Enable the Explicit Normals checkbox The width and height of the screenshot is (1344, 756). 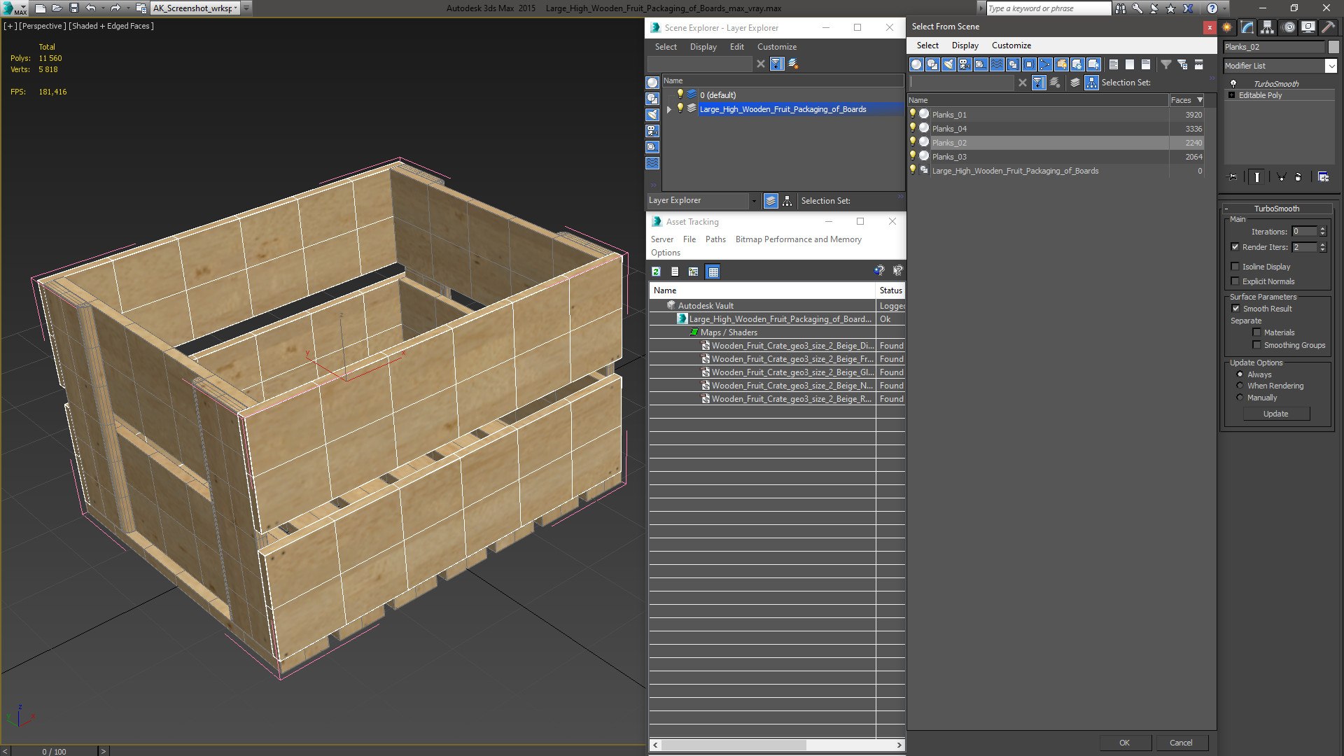pyautogui.click(x=1235, y=281)
